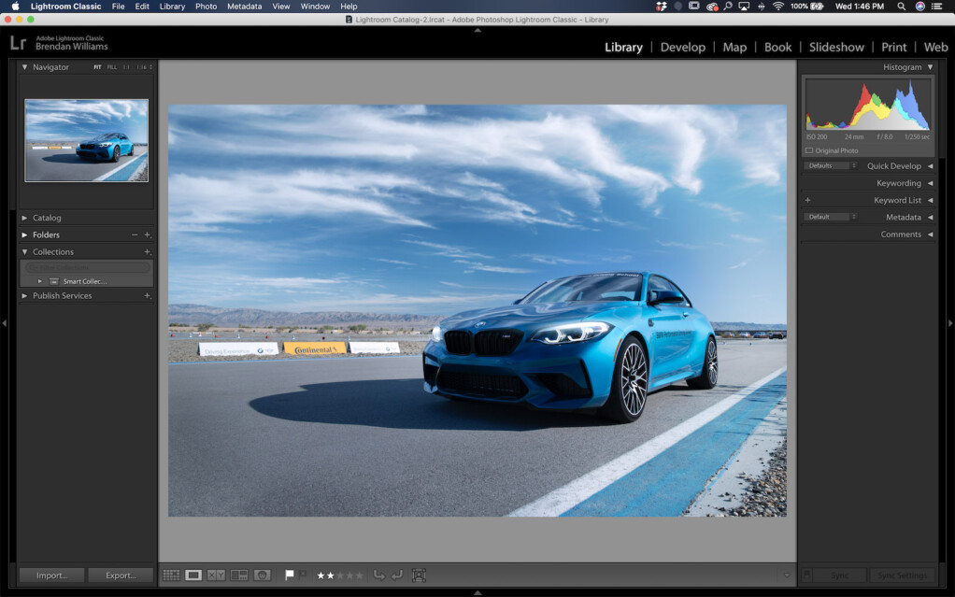Open Compare view from the toolbar
955x597 pixels.
[x=217, y=575]
